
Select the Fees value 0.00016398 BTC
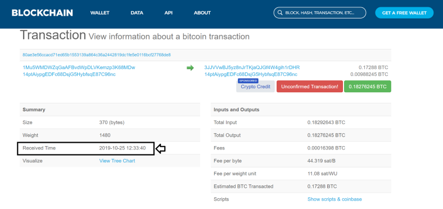tap(326, 148)
